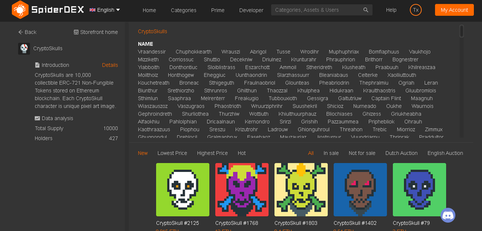Click the NAME column heading
Image resolution: width=482 pixels, height=231 pixels.
tap(146, 44)
